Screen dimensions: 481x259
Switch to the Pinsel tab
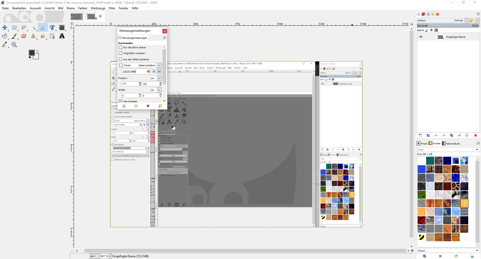coord(422,143)
